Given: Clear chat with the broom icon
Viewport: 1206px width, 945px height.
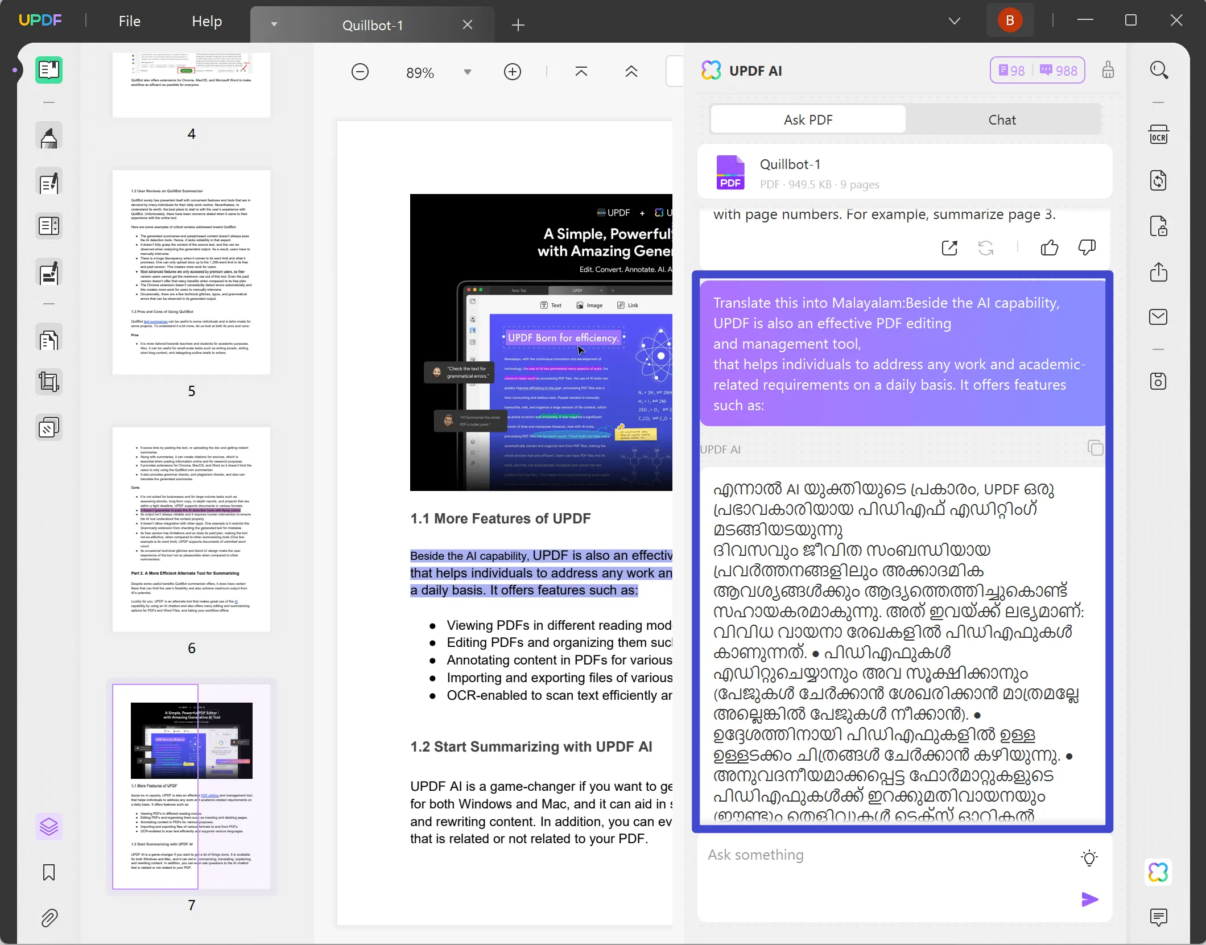Looking at the screenshot, I should pos(1108,71).
